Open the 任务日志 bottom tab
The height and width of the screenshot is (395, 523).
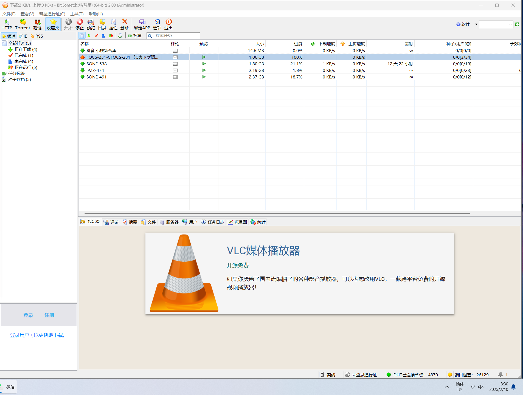coord(213,222)
